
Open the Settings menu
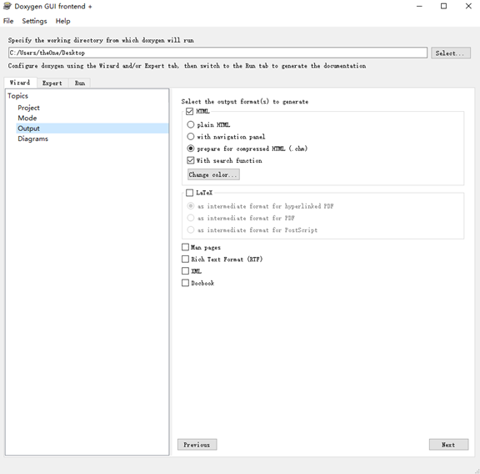click(34, 21)
